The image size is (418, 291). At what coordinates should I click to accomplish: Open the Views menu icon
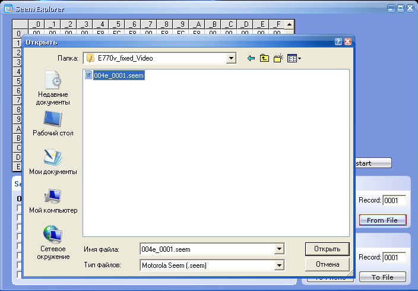coord(294,58)
